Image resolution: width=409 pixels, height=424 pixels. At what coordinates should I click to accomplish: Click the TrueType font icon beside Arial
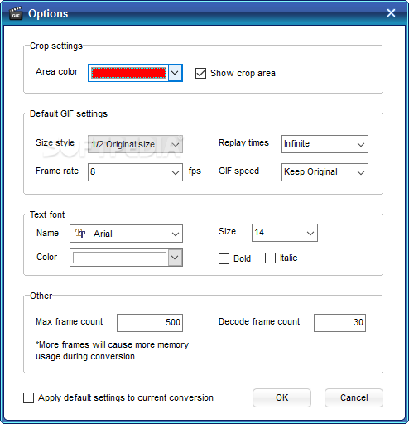[x=80, y=234]
